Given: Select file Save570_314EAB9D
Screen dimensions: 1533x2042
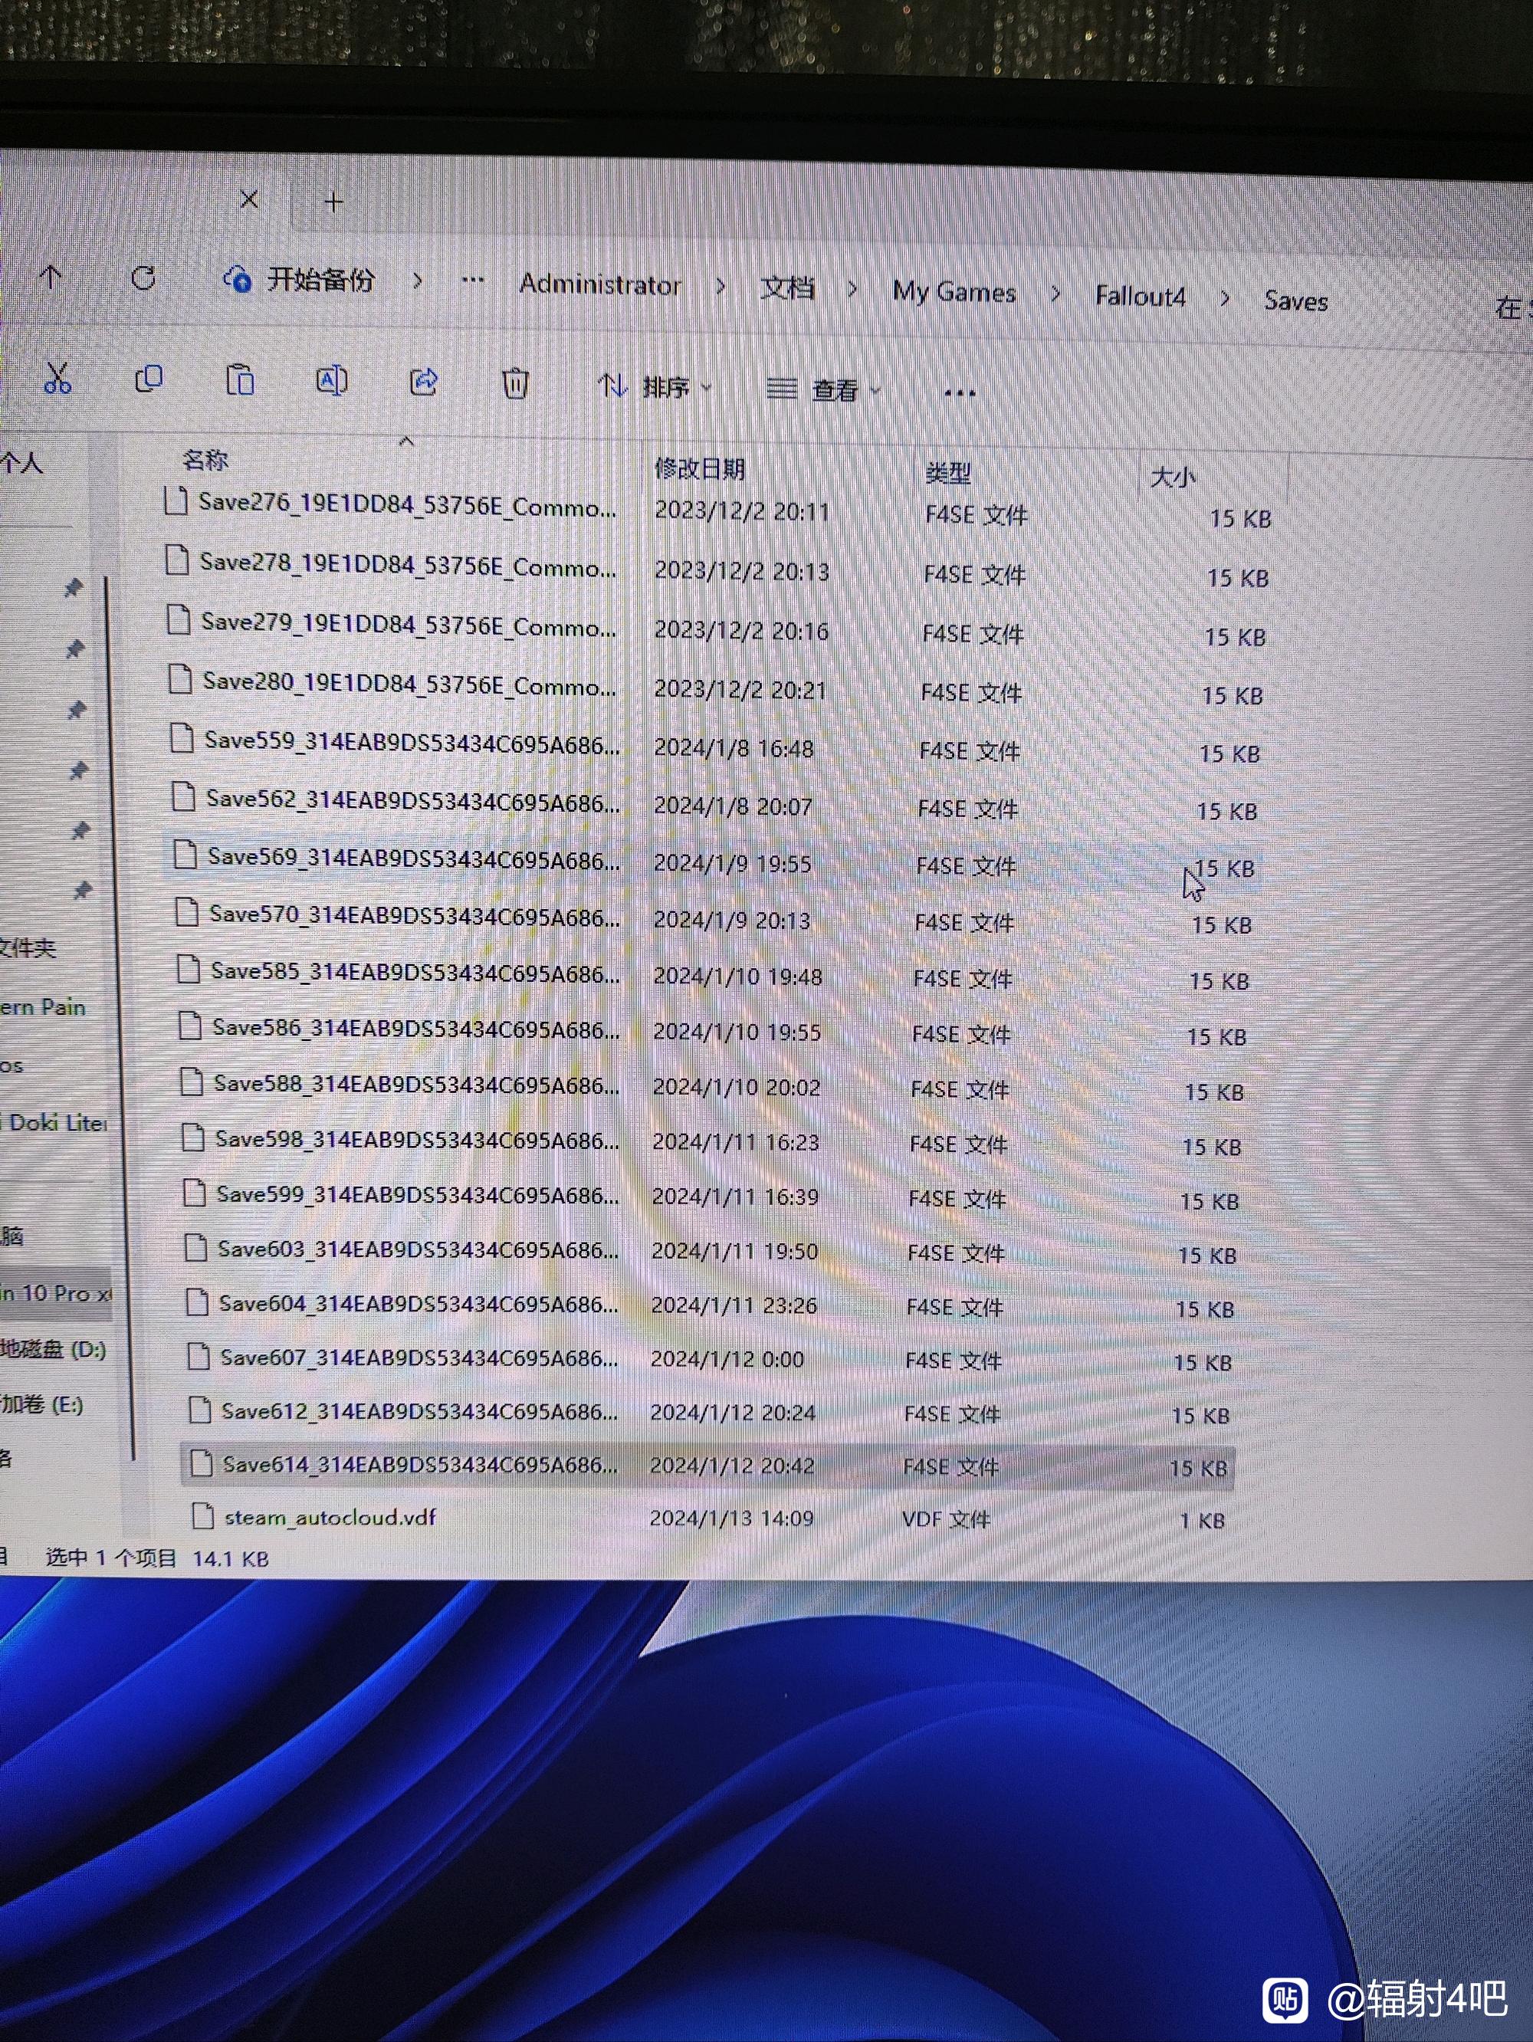Looking at the screenshot, I should pos(415,916).
